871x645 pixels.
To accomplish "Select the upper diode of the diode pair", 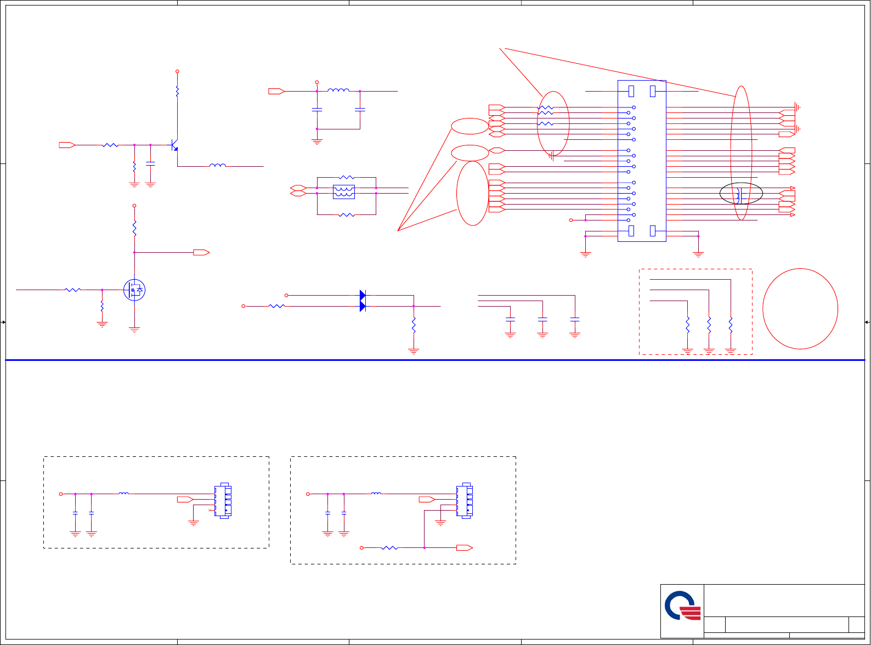I will click(363, 295).
